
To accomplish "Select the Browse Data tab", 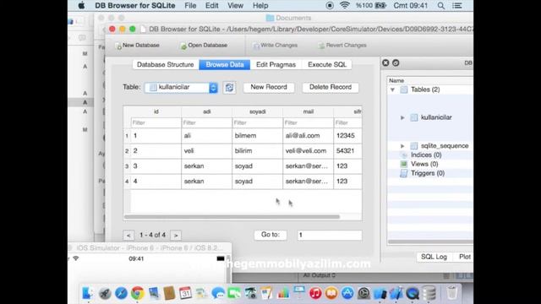I will coord(225,64).
